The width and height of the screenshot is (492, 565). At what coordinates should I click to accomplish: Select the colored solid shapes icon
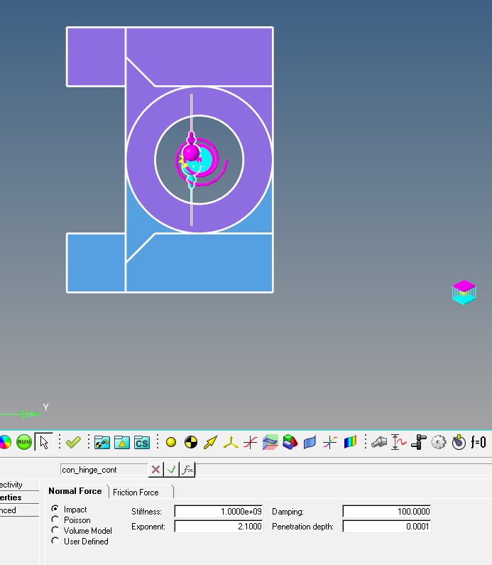click(290, 442)
